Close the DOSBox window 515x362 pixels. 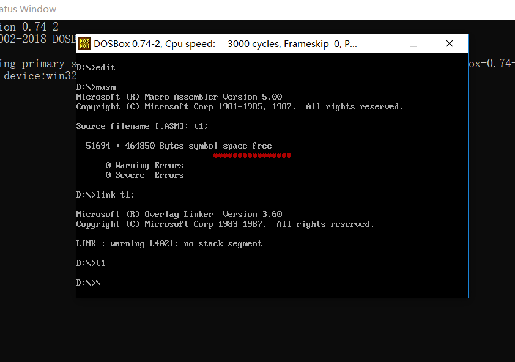pos(450,43)
